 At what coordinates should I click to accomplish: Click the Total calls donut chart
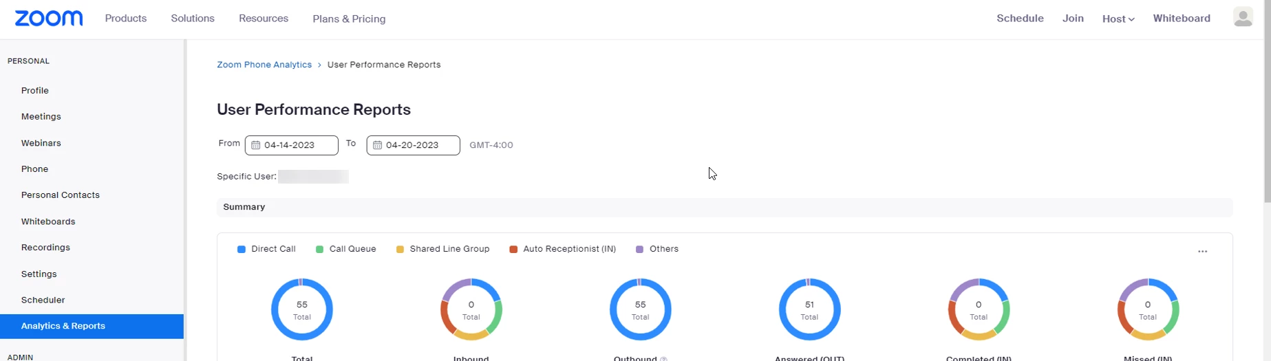pyautogui.click(x=302, y=309)
